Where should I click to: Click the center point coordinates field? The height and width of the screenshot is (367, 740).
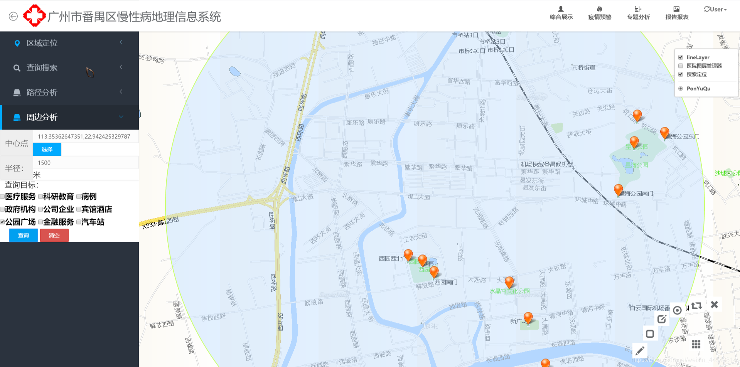(86, 136)
